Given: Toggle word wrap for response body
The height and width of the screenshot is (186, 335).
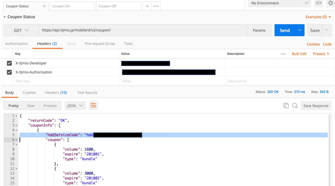Looking at the screenshot, I should (x=93, y=106).
